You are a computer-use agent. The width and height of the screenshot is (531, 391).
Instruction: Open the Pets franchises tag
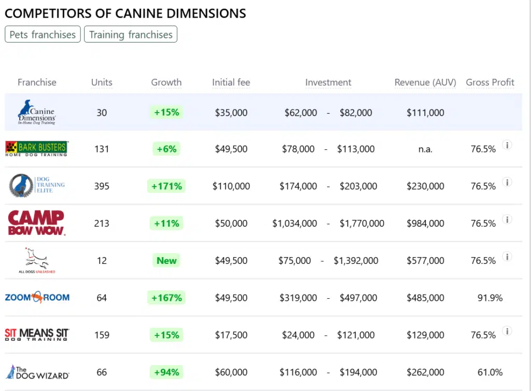[x=43, y=35]
